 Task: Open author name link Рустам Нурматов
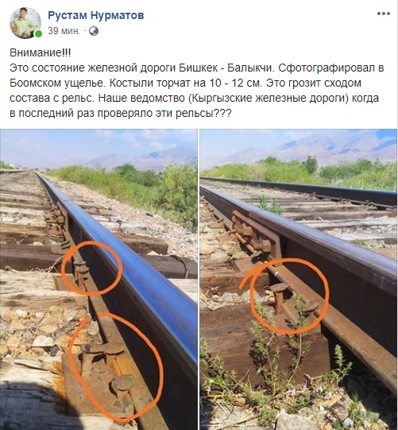click(x=96, y=15)
